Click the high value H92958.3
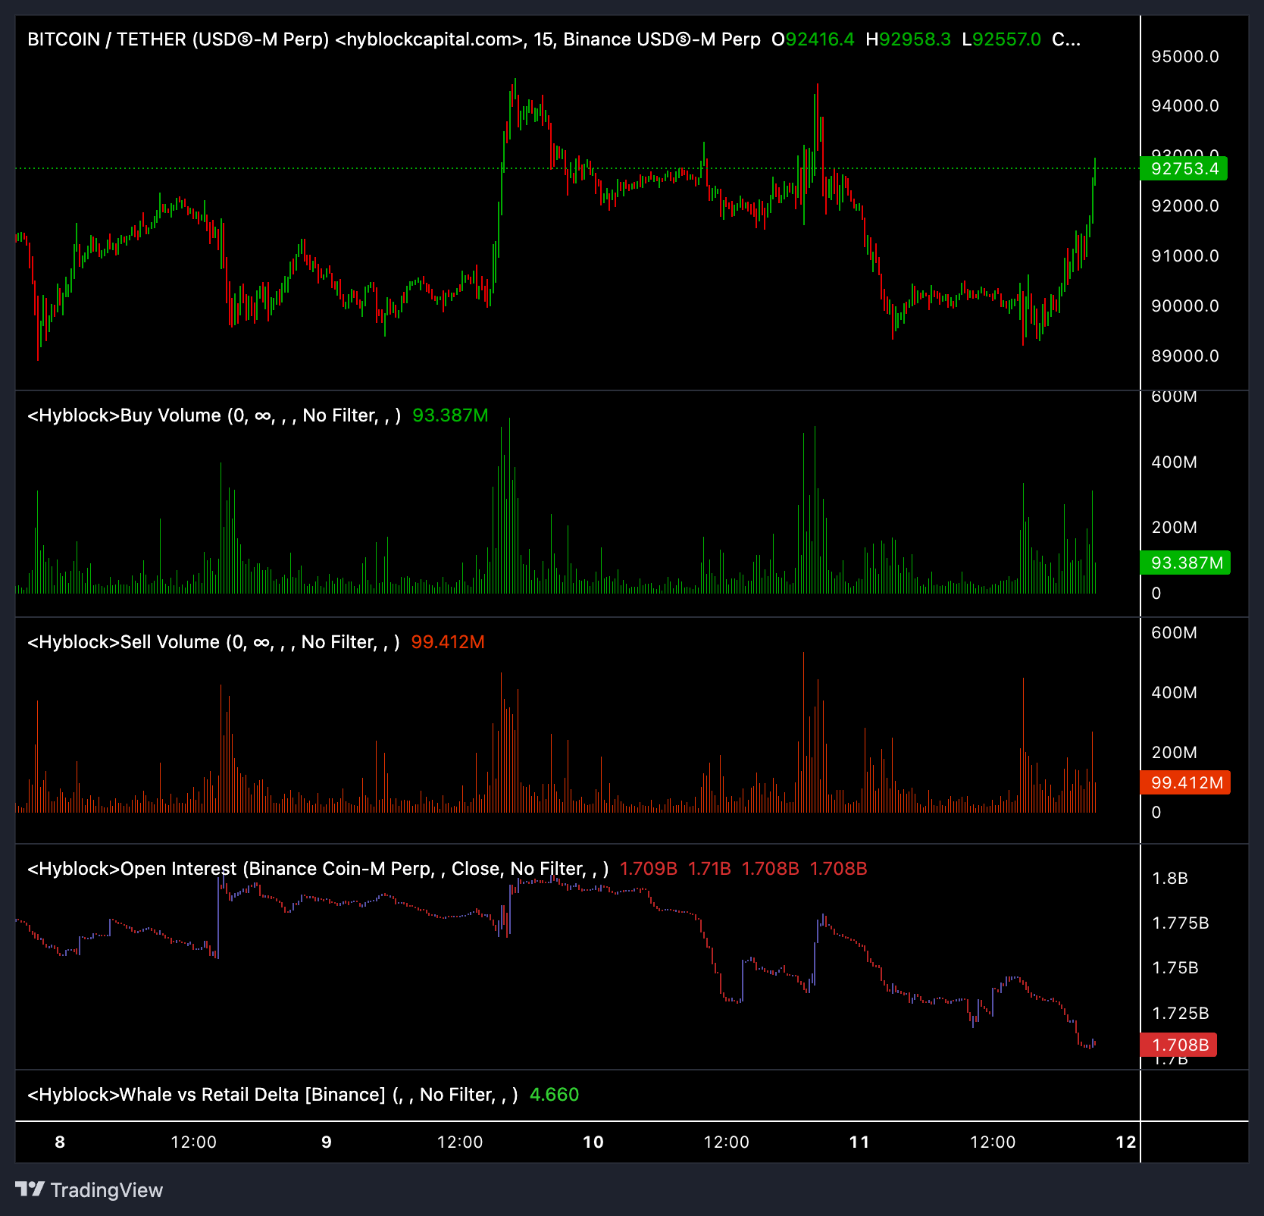 point(908,39)
